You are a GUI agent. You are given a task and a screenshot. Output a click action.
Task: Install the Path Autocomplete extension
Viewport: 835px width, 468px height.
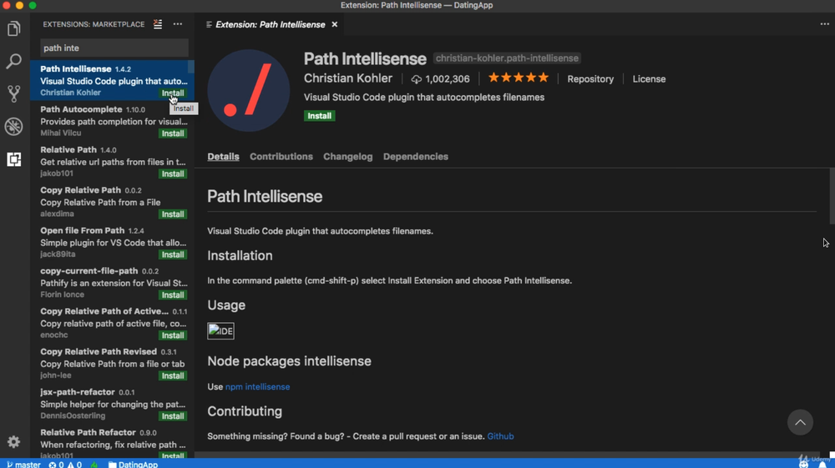pyautogui.click(x=173, y=133)
